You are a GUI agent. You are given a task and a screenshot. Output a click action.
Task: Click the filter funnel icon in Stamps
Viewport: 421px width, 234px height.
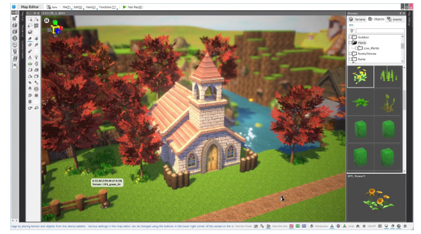(351, 31)
